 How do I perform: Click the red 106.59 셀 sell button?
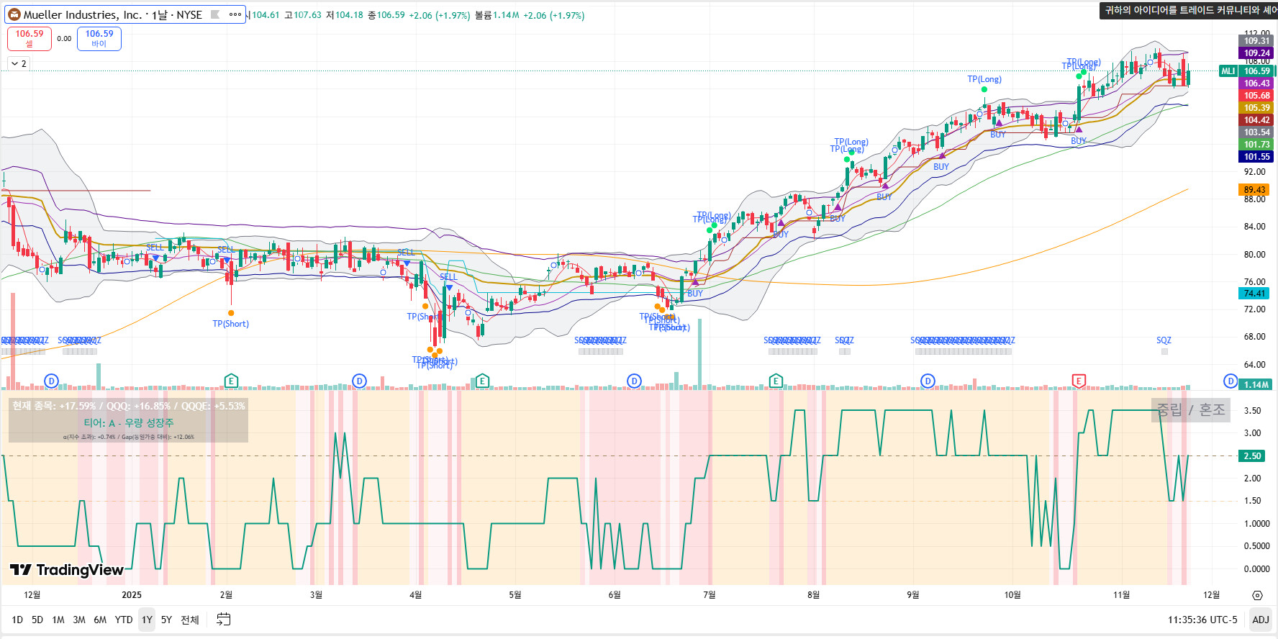tap(30, 38)
